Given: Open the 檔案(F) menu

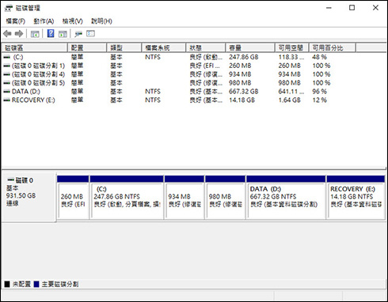Looking at the screenshot, I should point(16,21).
